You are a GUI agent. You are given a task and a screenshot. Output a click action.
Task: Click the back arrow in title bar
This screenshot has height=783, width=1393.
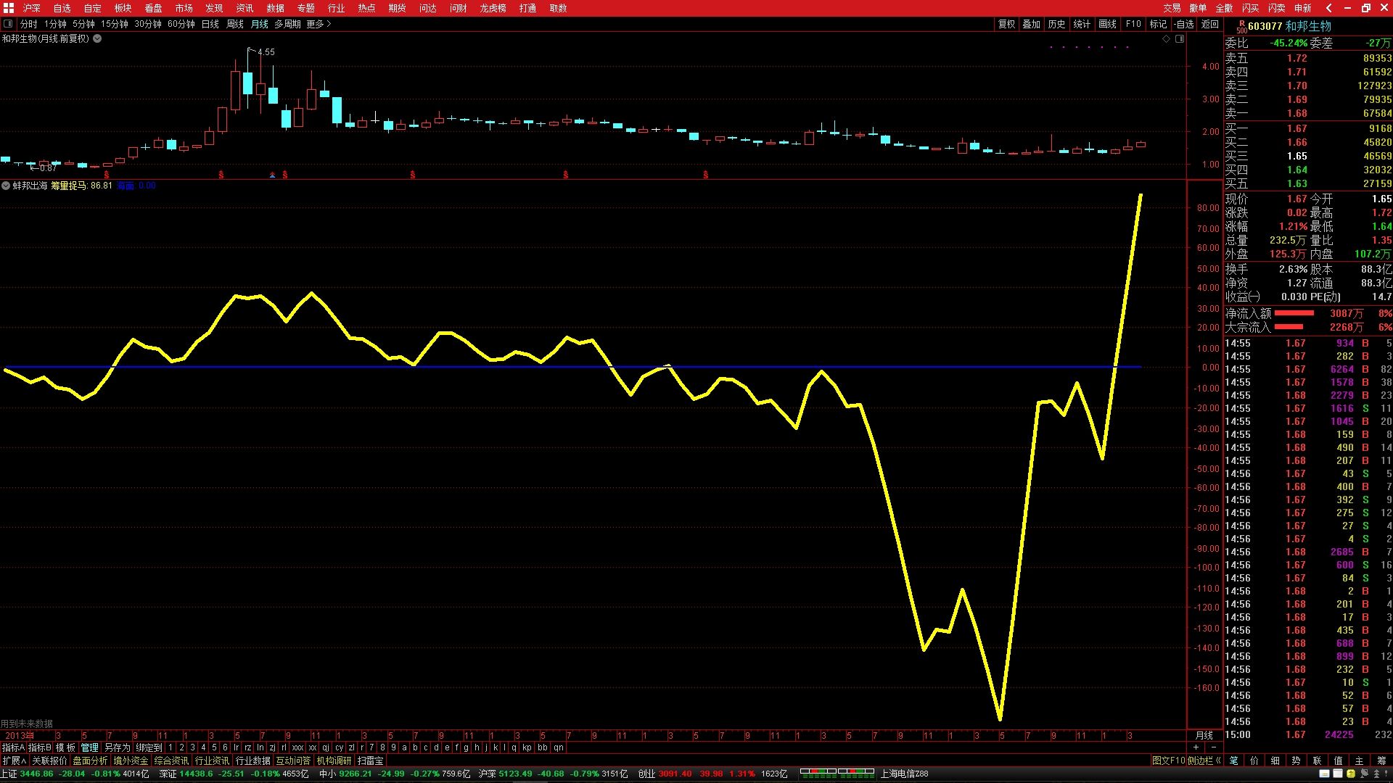point(1328,8)
